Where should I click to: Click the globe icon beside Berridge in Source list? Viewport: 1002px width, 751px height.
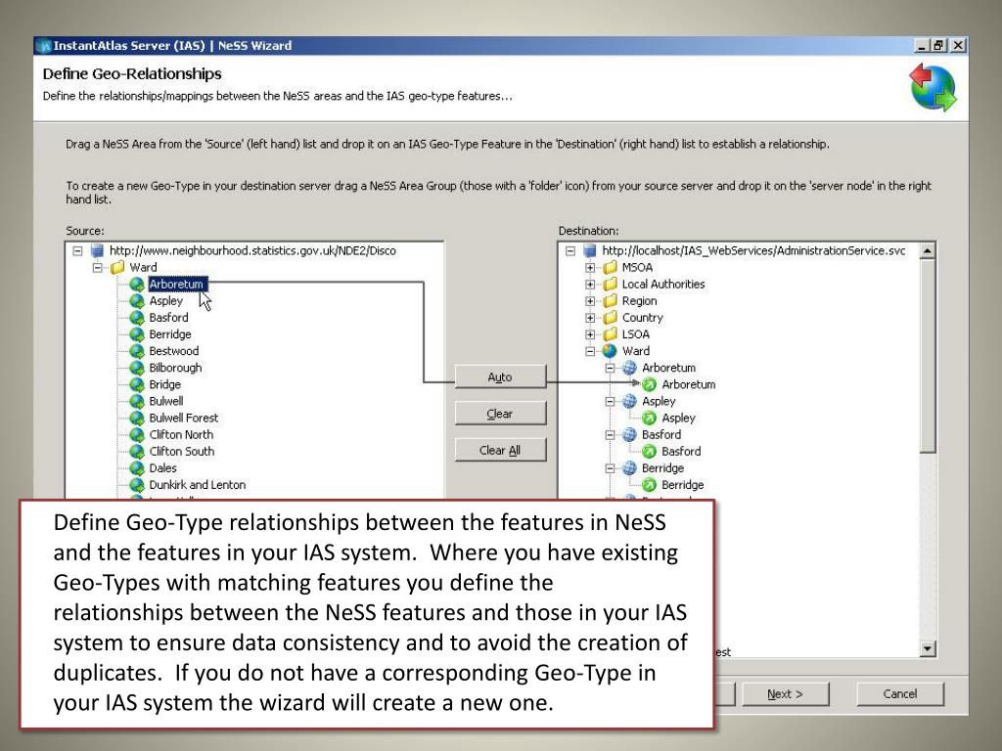click(137, 334)
